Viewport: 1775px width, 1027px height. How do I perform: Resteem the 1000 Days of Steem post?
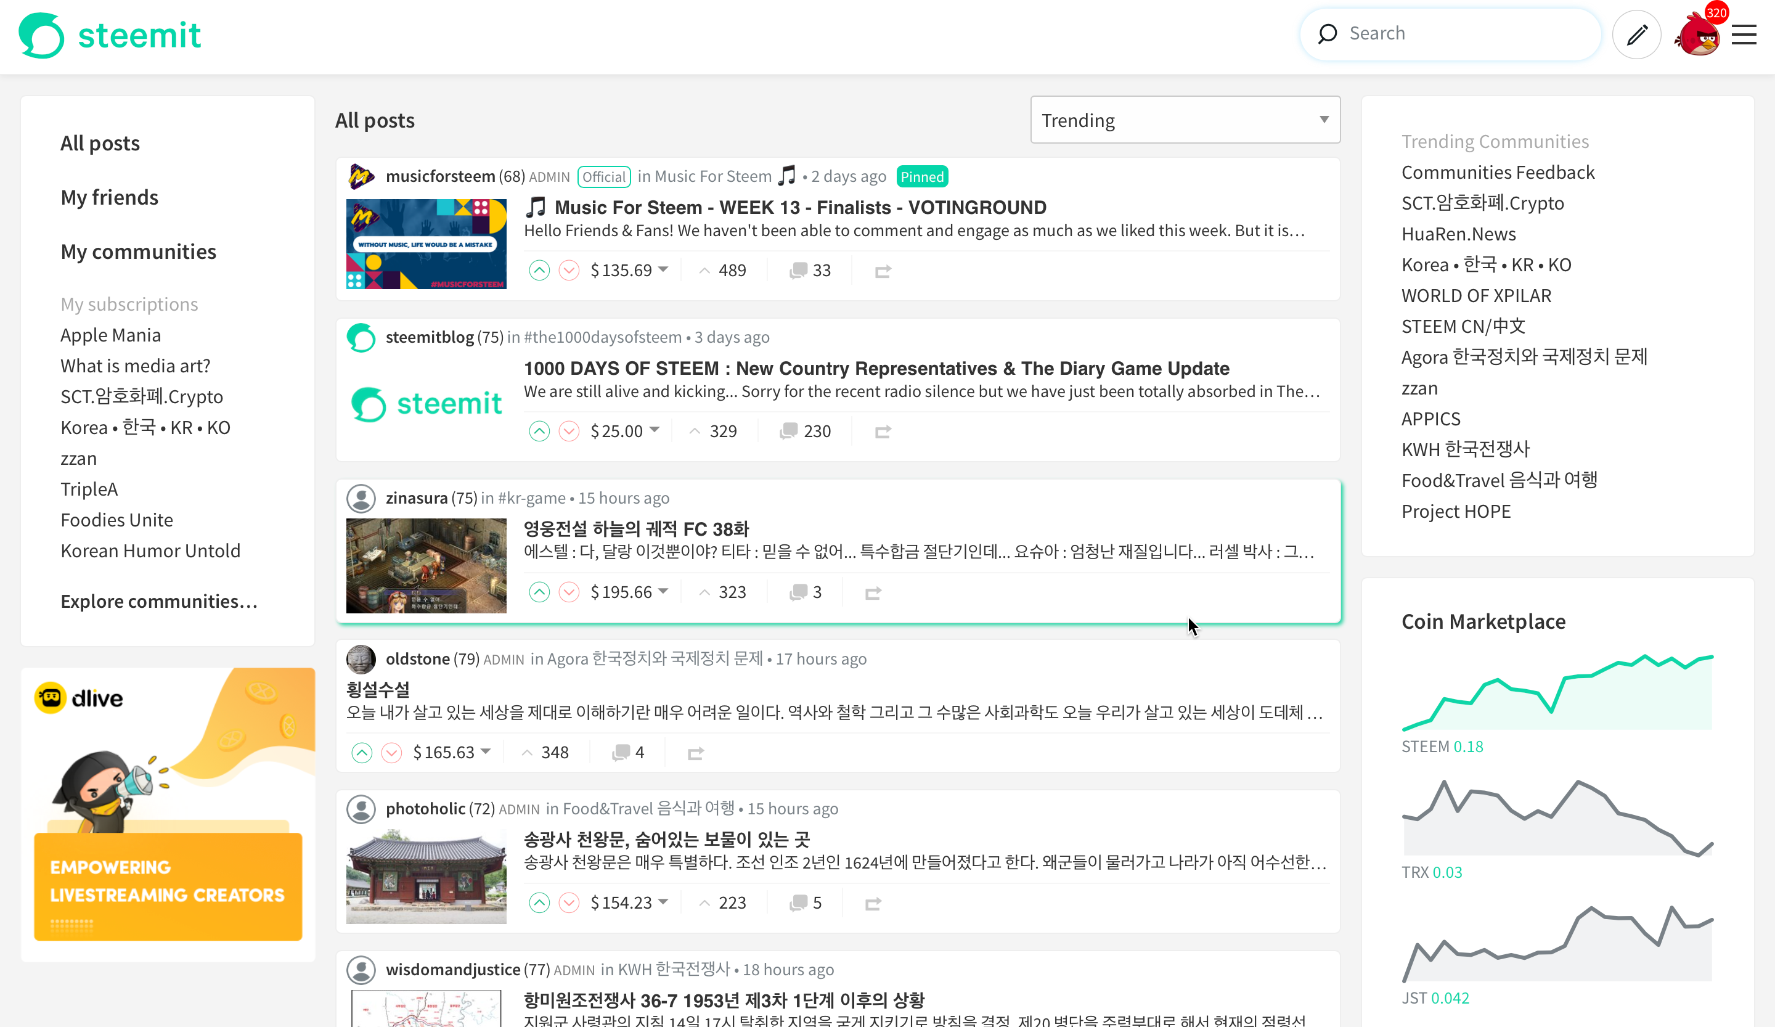coord(883,432)
